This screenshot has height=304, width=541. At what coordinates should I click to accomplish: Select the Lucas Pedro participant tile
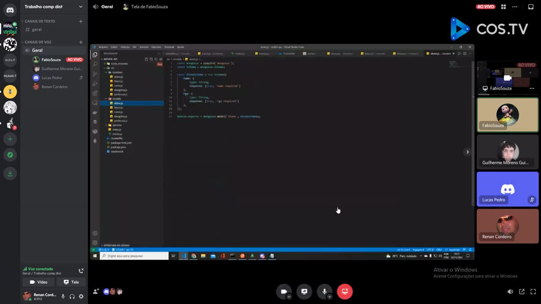click(508, 189)
